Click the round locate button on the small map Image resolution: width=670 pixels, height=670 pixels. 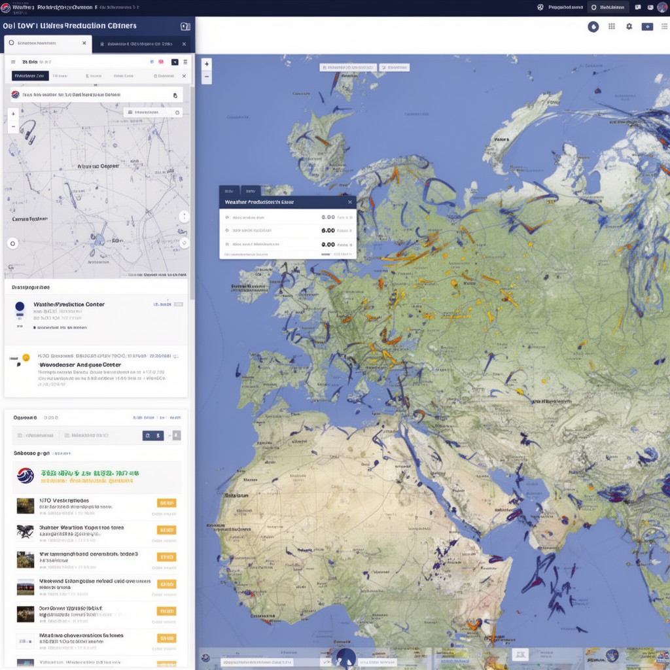13,243
